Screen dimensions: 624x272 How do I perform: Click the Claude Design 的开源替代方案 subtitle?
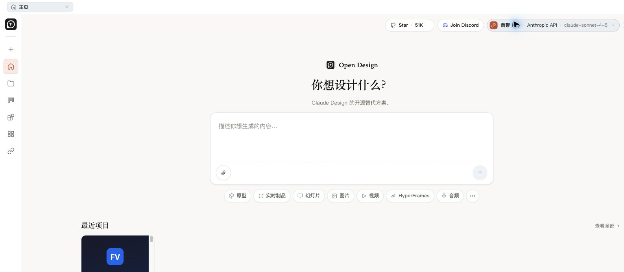(351, 103)
